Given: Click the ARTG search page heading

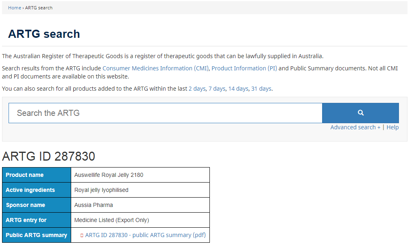Looking at the screenshot, I should coord(44,34).
